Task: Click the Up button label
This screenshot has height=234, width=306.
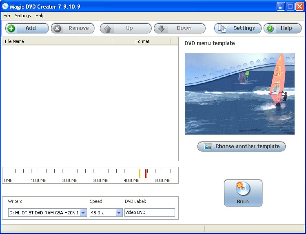Action: (129, 28)
